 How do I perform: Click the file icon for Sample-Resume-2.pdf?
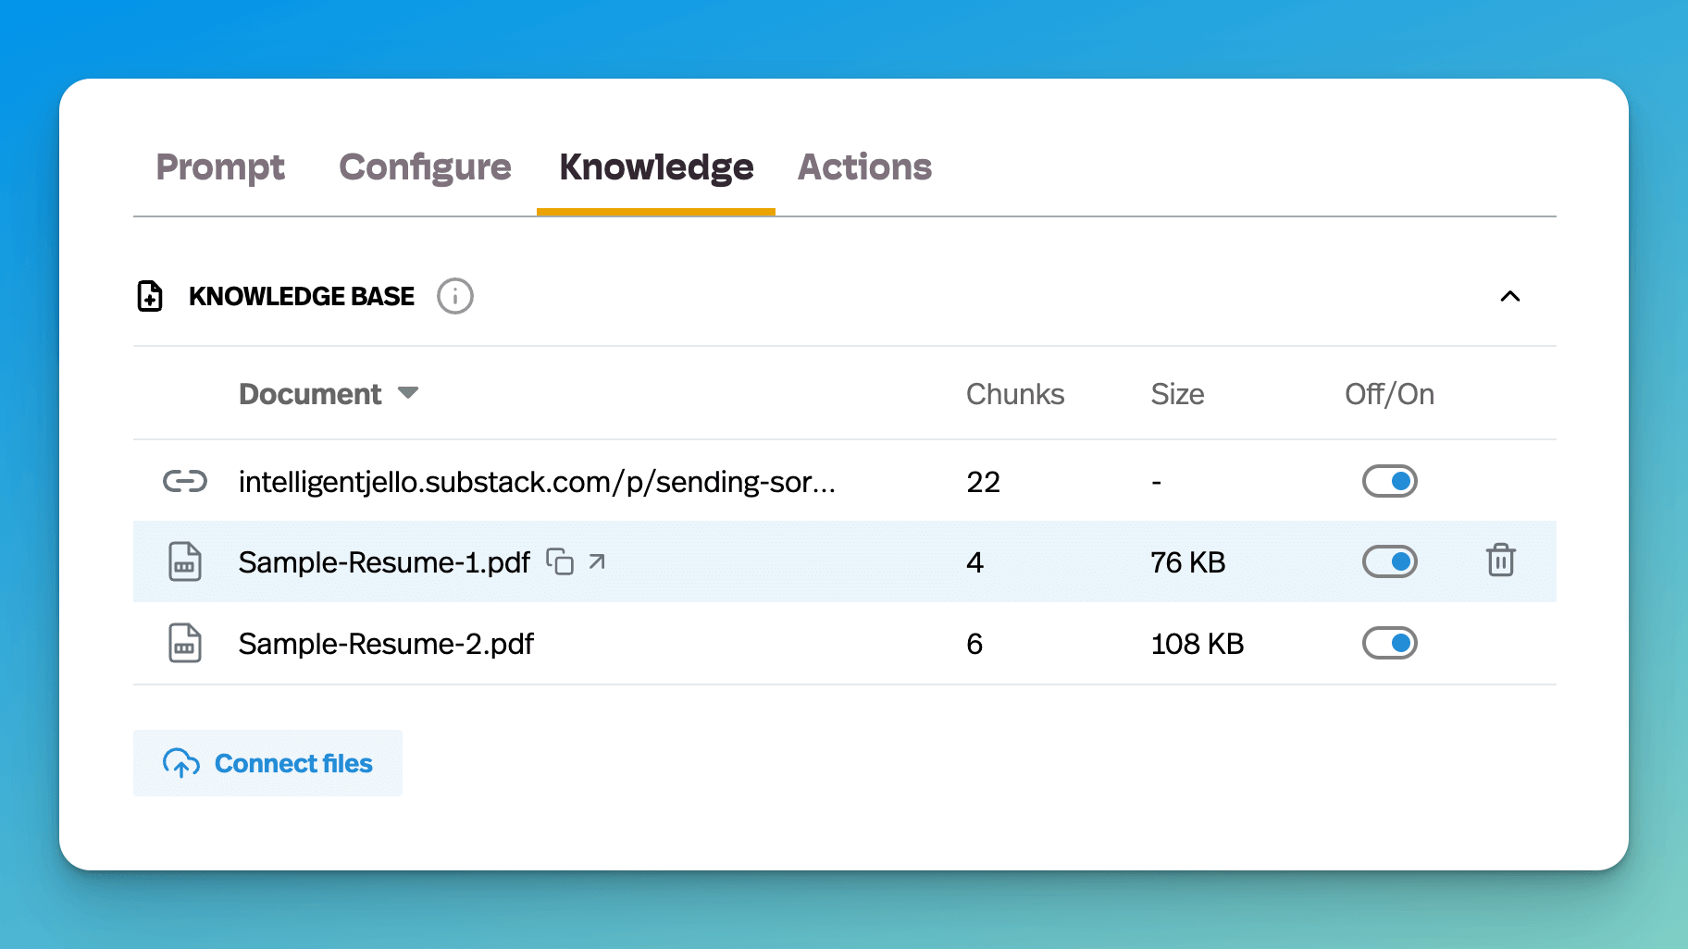pyautogui.click(x=185, y=643)
